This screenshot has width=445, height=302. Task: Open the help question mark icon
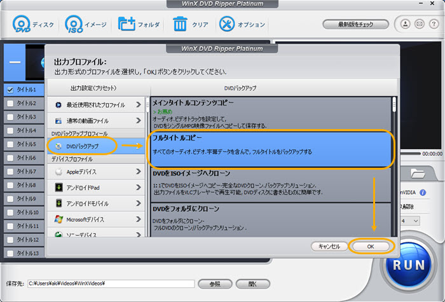(x=434, y=24)
